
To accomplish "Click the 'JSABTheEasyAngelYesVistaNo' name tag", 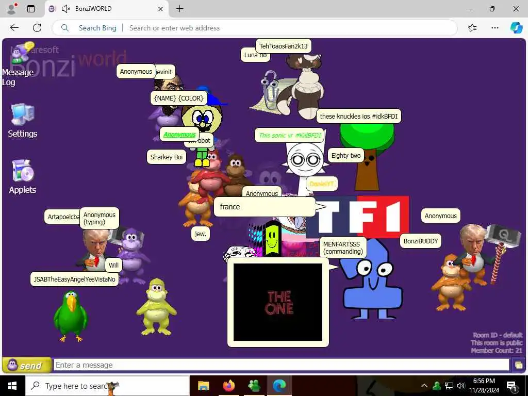I will click(x=74, y=279).
